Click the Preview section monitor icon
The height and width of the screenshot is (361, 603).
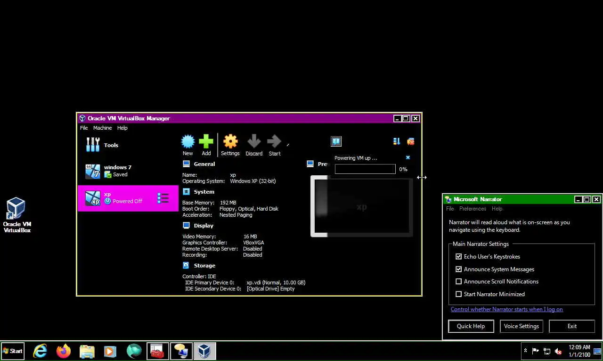(310, 164)
